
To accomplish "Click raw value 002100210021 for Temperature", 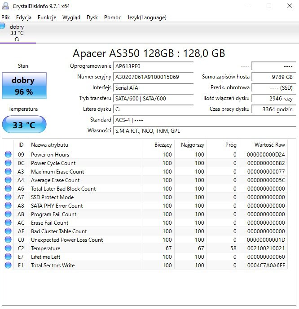I will [x=266, y=248].
